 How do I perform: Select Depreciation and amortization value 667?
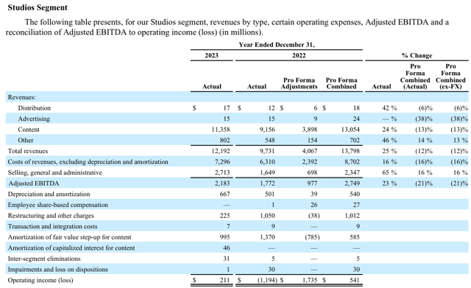[224, 194]
